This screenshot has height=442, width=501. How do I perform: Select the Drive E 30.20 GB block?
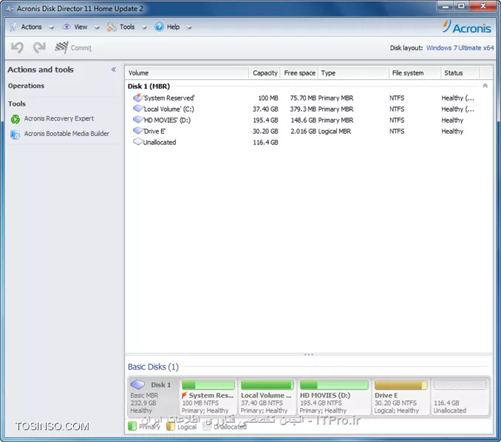[401, 397]
